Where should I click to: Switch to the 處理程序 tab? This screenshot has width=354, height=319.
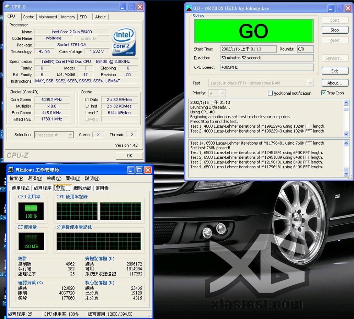click(43, 188)
